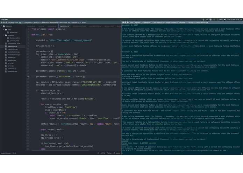This screenshot has height=173, width=243.
Task: Switch to the neutralitySorter.py editor tab
Action: (95, 26)
